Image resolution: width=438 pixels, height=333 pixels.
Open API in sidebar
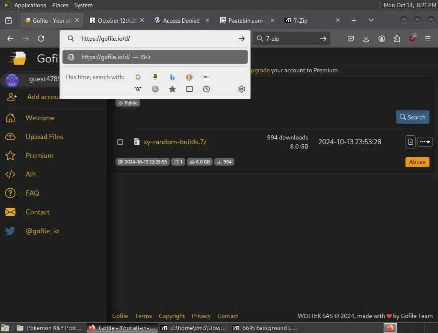31,174
